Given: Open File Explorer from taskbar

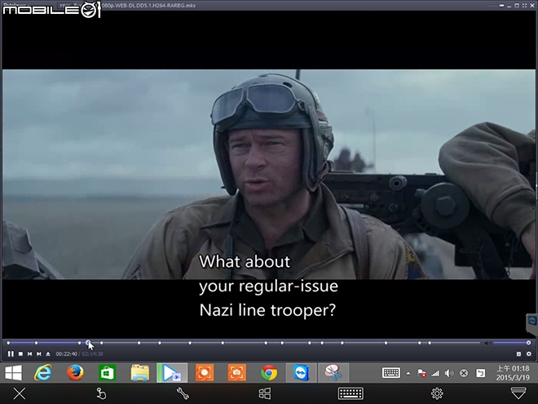Looking at the screenshot, I should pos(139,373).
